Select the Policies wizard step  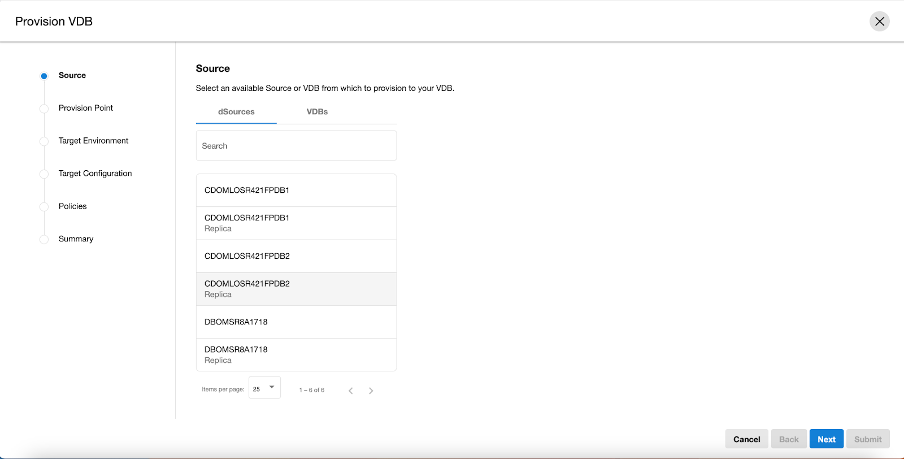pos(73,206)
